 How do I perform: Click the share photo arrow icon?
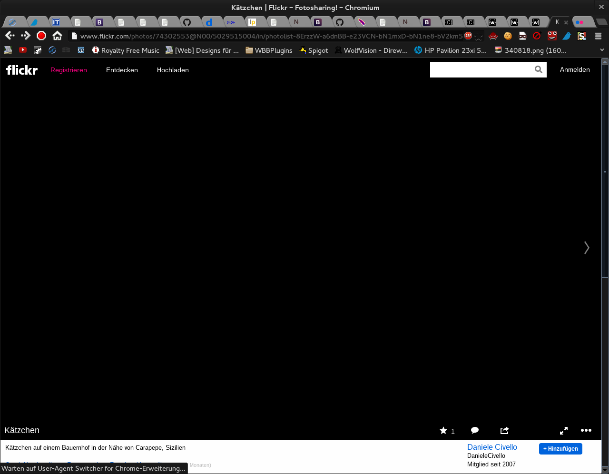(504, 431)
